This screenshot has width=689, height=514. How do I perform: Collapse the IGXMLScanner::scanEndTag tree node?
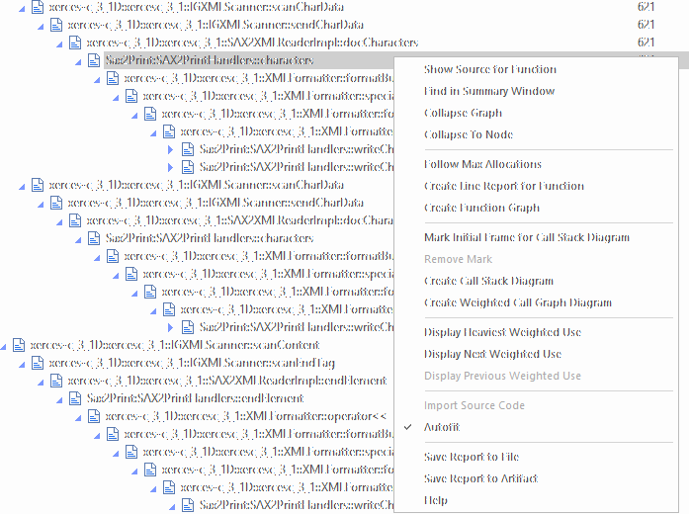click(x=24, y=363)
